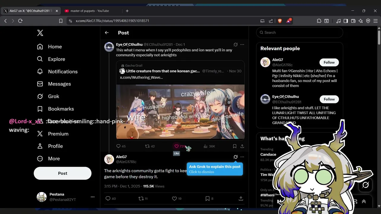
Task: Open trending topic Candace
Action: click(x=268, y=155)
